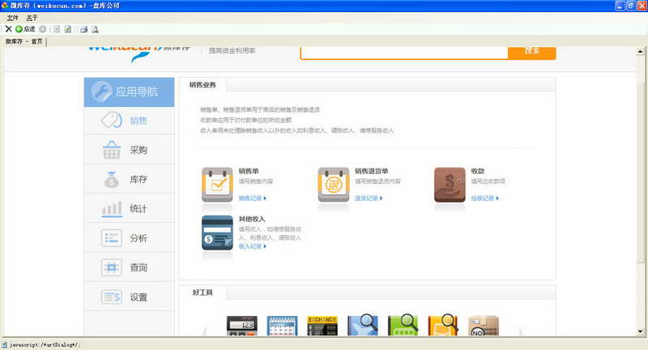
Task: Open the 文件 menu
Action: coord(12,17)
